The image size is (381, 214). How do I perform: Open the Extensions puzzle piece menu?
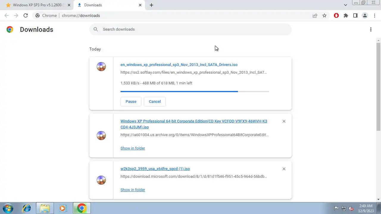[346, 15]
